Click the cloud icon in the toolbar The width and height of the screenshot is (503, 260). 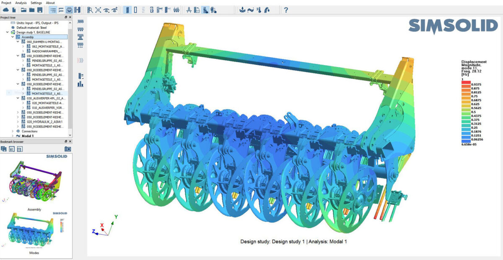(x=6, y=10)
